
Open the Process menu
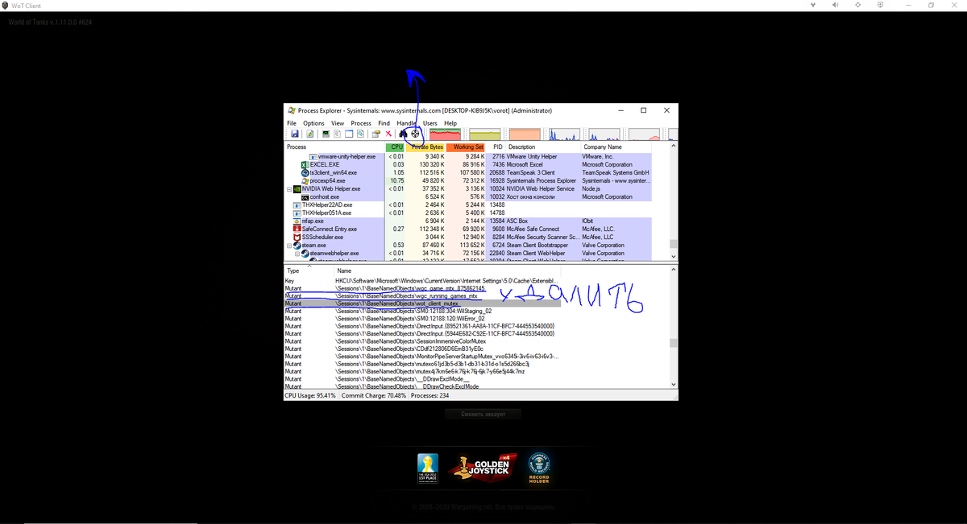[361, 123]
